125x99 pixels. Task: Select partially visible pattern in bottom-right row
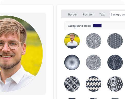pos(115,98)
